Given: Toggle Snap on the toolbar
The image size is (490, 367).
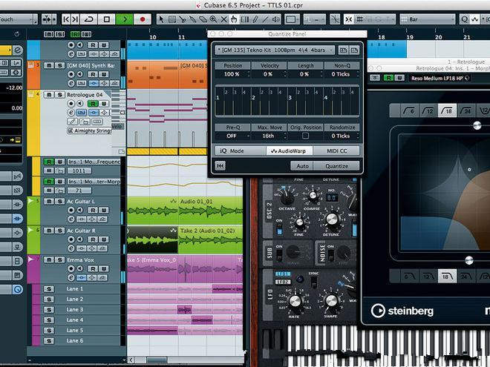Looking at the screenshot, I should tap(348, 19).
